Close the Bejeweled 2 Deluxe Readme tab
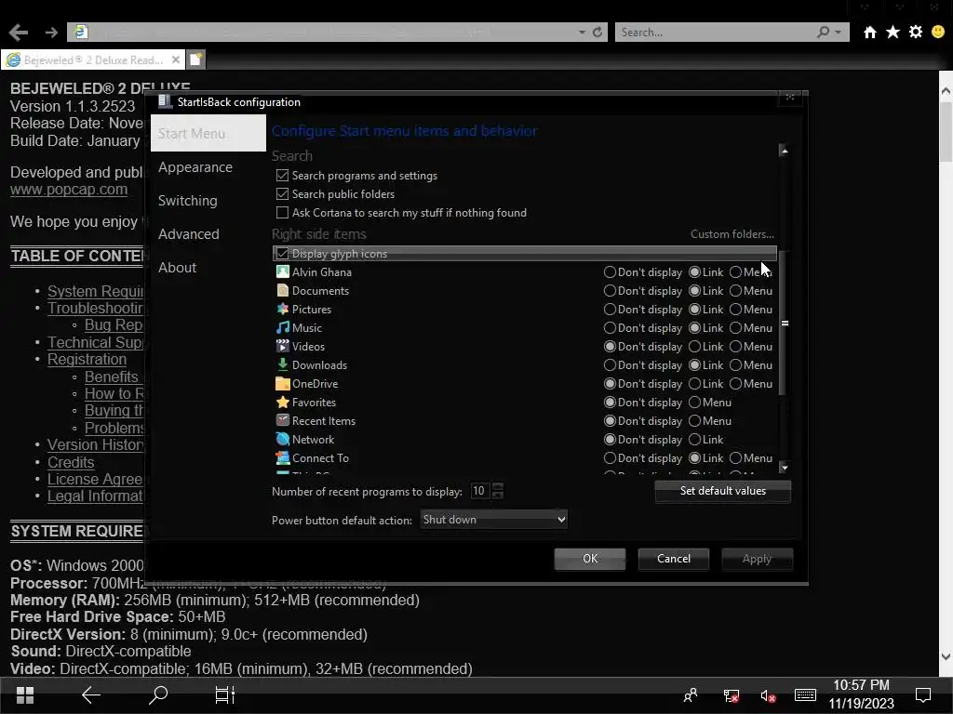The height and width of the screenshot is (714, 953). pos(176,59)
